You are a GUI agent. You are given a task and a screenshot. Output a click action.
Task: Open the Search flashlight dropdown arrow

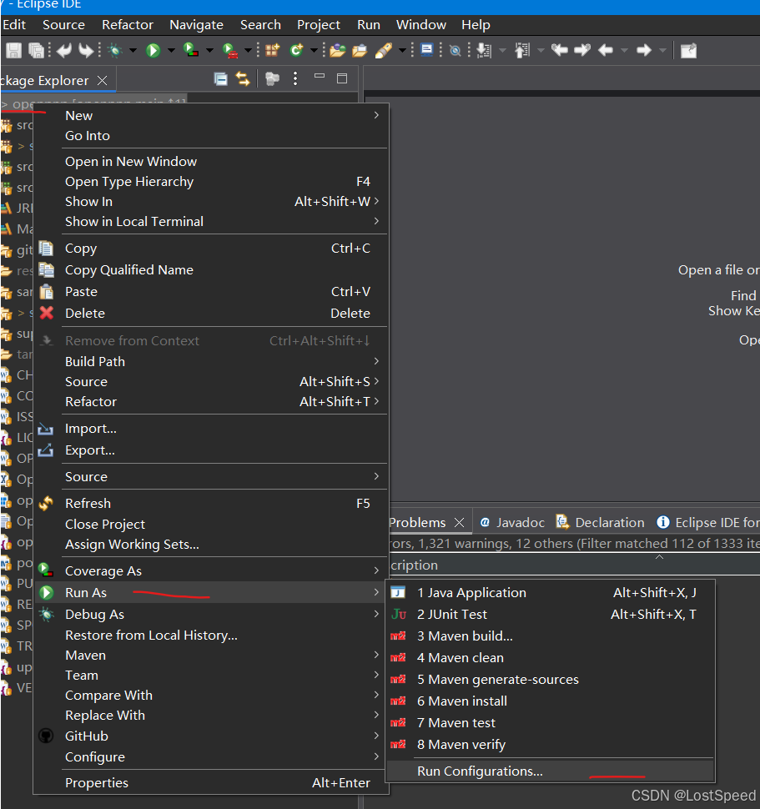coord(402,51)
